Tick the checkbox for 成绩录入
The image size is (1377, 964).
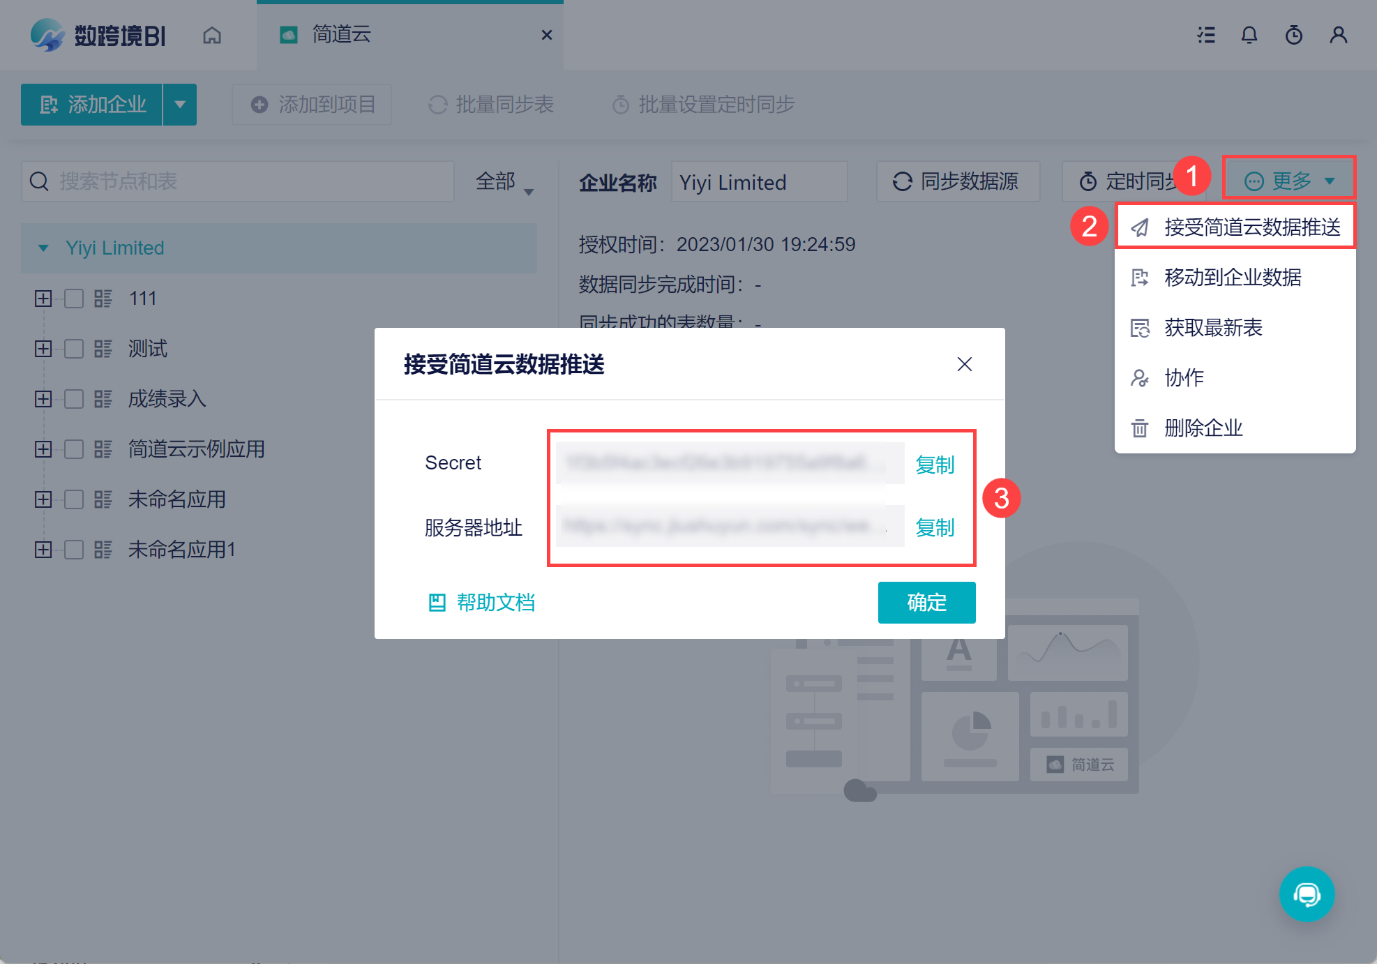(74, 399)
